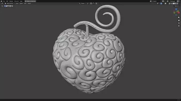
Task: Click the Back to Previous button
Action: (30, 1)
